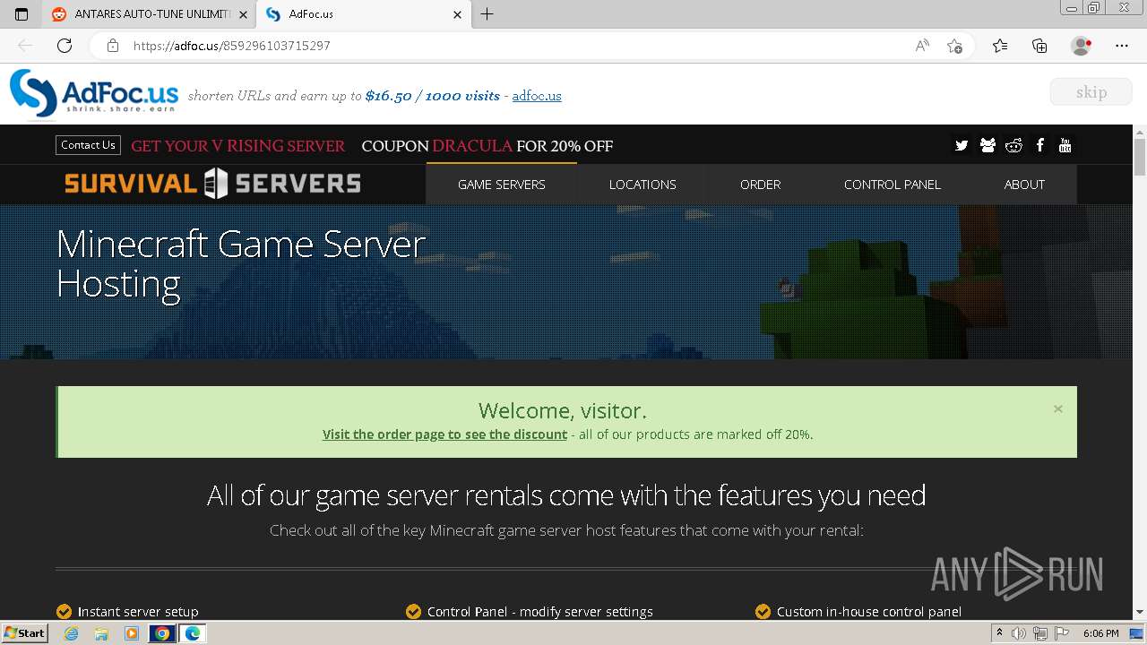Click the AdFoc.us logo
Screen dimensions: 1147x645
click(x=94, y=93)
